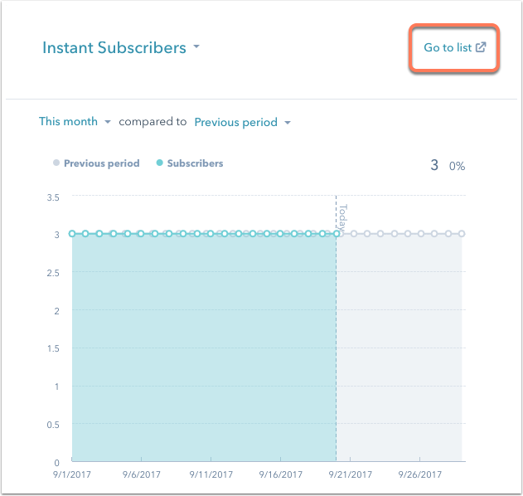The width and height of the screenshot is (523, 496).
Task: Click the total count 3 above chart
Action: tap(434, 165)
